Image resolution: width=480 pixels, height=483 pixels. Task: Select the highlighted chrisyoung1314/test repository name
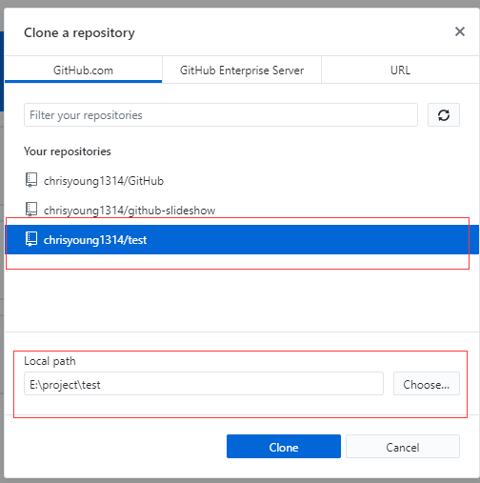[x=95, y=240]
